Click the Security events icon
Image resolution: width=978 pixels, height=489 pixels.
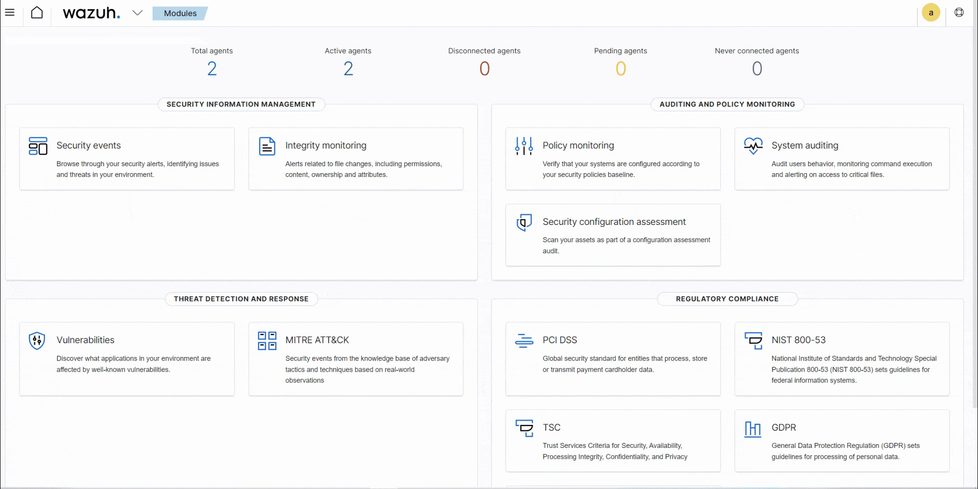[38, 146]
